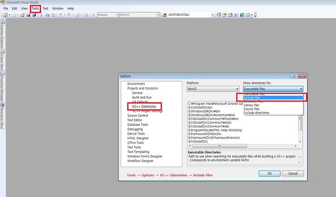Viewport: 336px width, 197px height.
Task: Move the directory list horizontal scrollbar thumb
Action: [219, 146]
